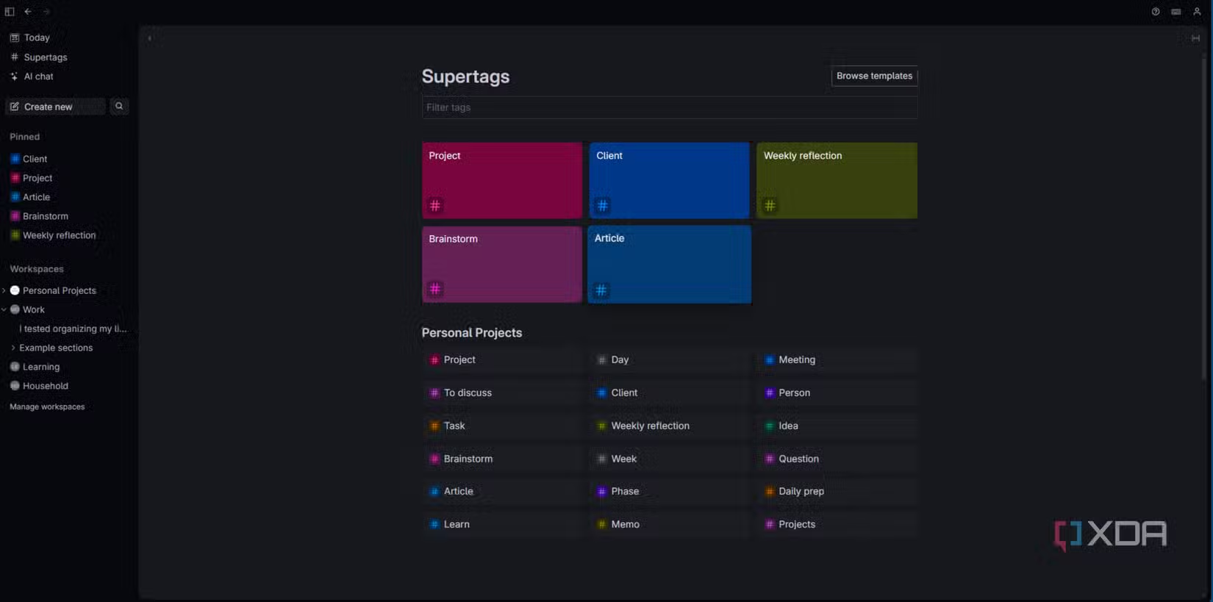
Task: Click the Filter tags input field
Action: [669, 107]
